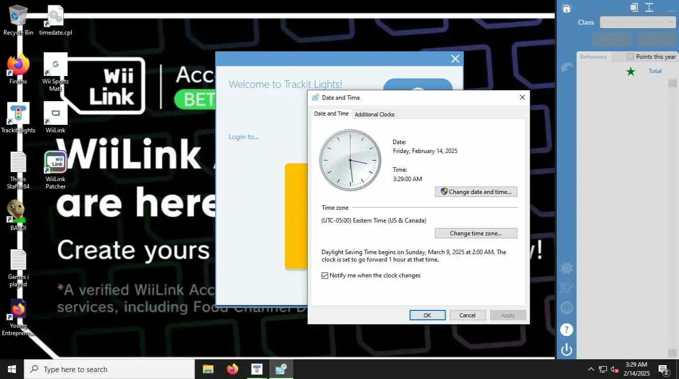Click the green star icon
This screenshot has height=379, width=679.
tap(631, 72)
